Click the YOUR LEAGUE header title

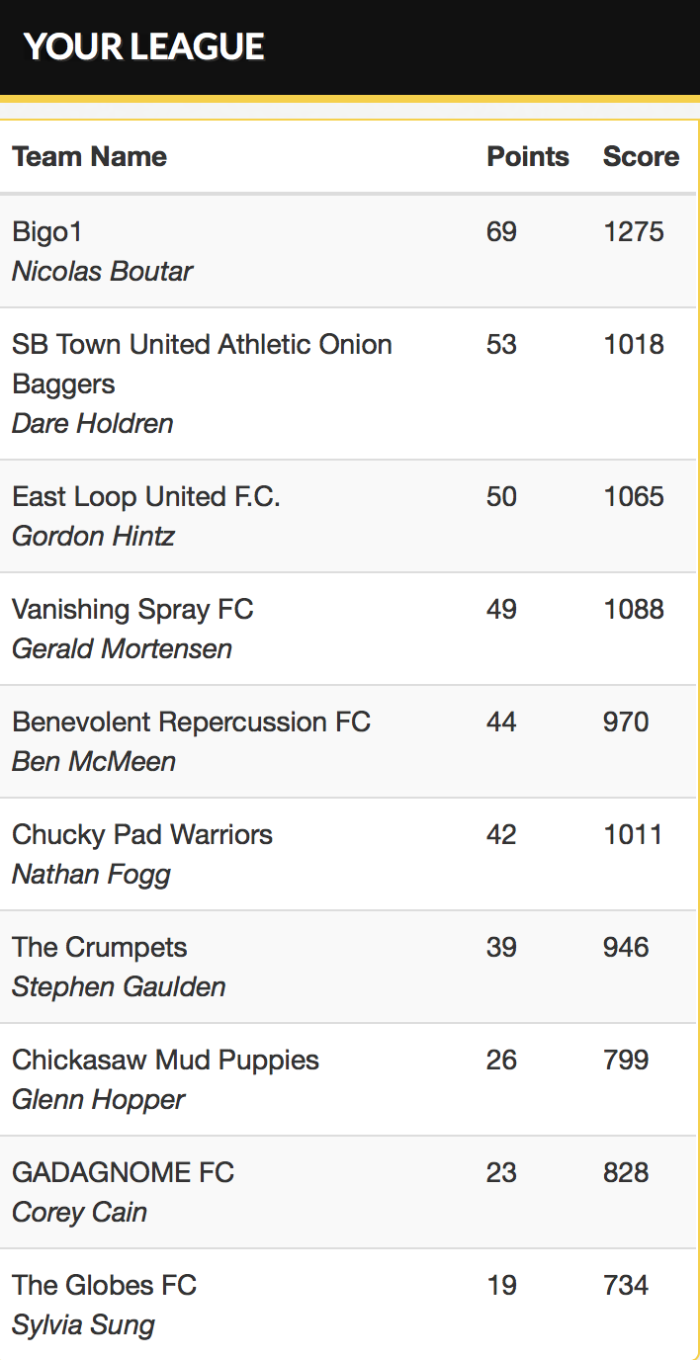(144, 46)
